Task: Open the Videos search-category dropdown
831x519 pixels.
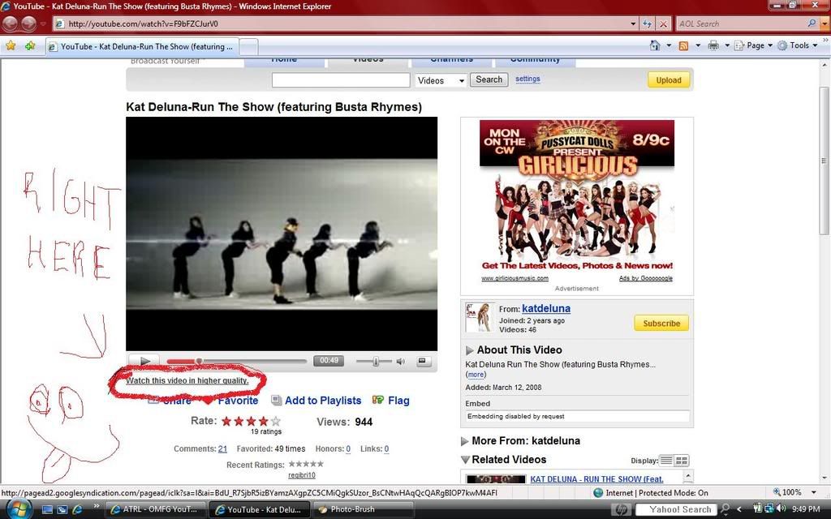Action: [x=441, y=80]
